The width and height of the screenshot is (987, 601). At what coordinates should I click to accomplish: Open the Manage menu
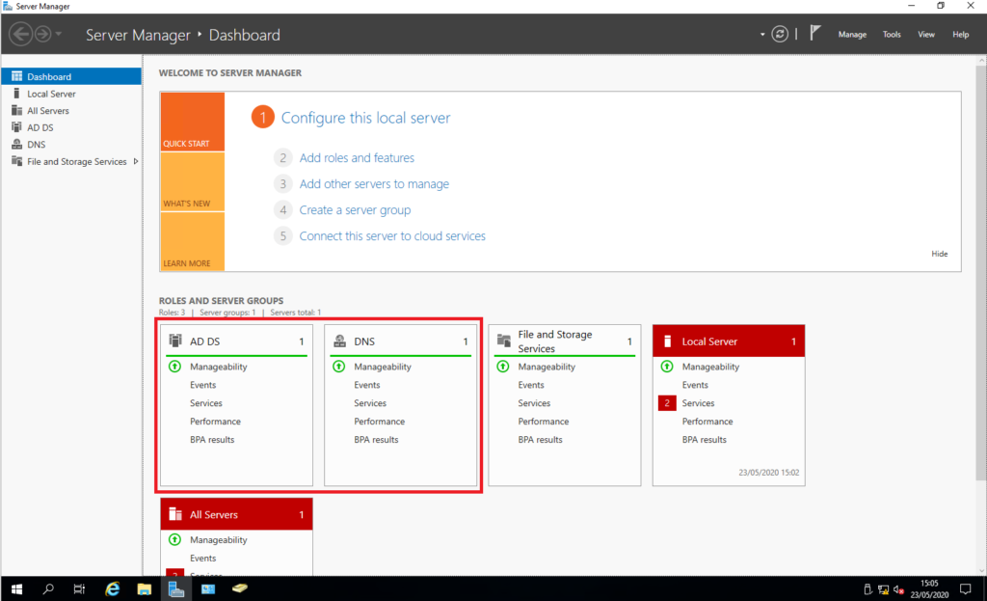pyautogui.click(x=852, y=35)
